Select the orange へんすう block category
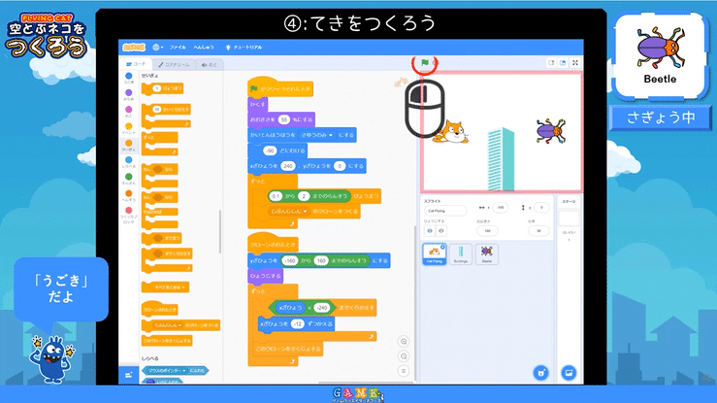 [x=129, y=195]
